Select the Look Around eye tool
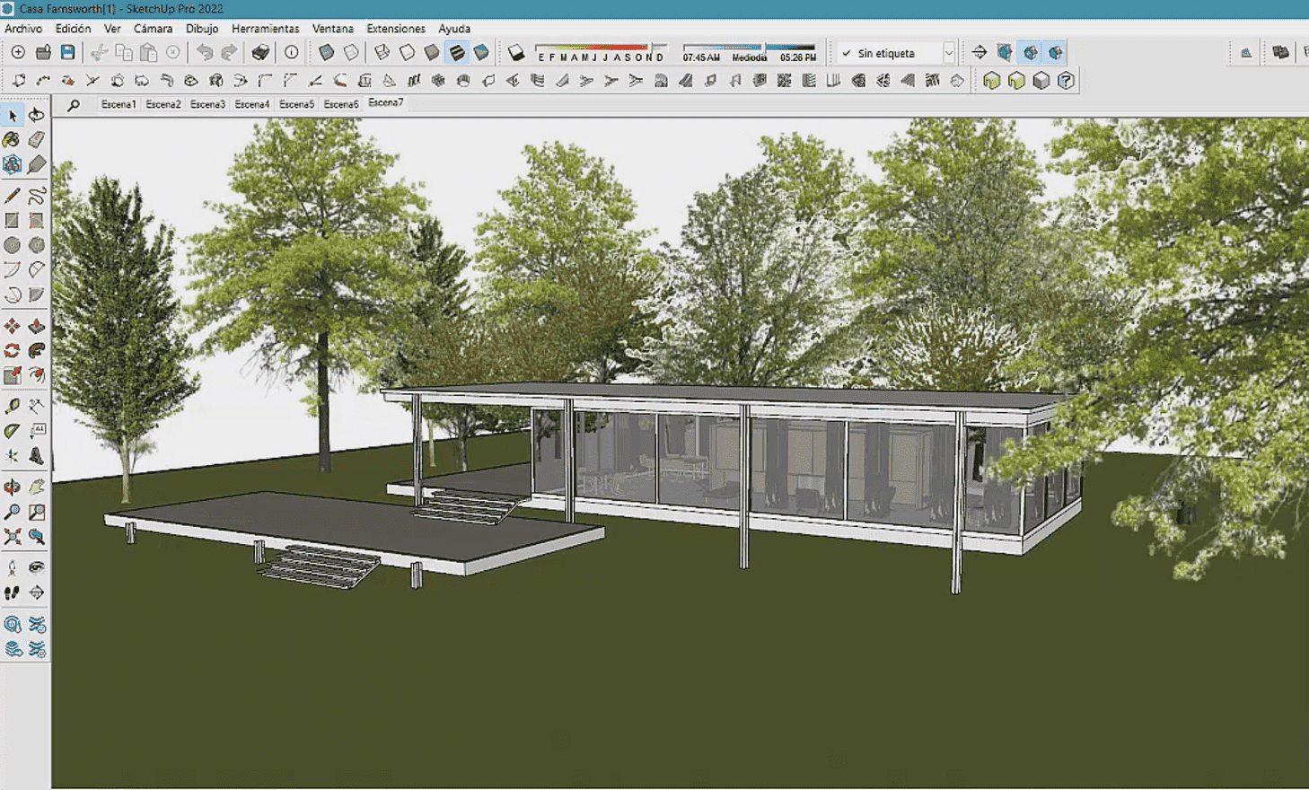The height and width of the screenshot is (790, 1309). 37,567
